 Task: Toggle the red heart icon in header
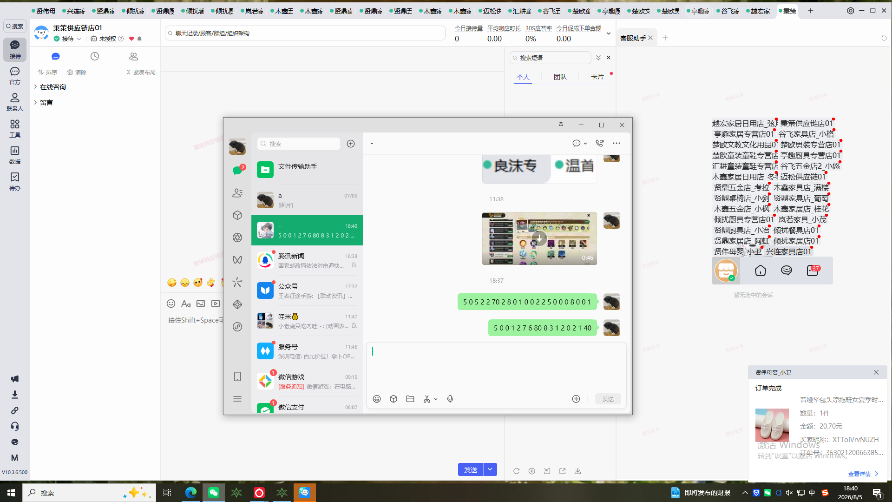tap(131, 39)
